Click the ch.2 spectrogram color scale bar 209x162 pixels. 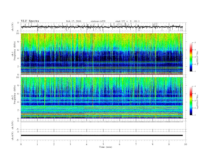(191, 101)
